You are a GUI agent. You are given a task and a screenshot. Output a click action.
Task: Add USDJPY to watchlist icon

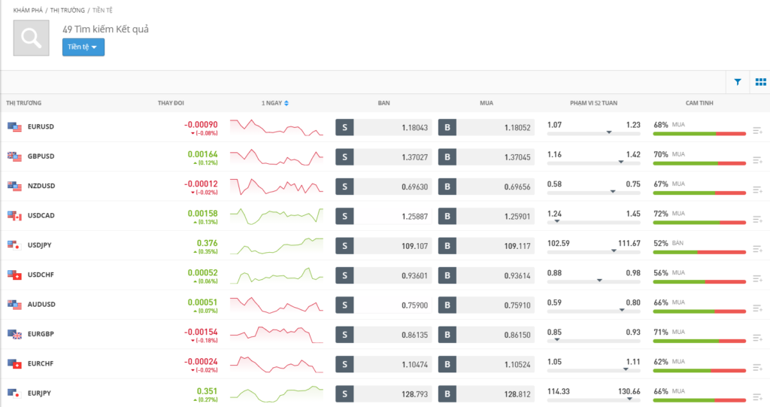point(757,249)
